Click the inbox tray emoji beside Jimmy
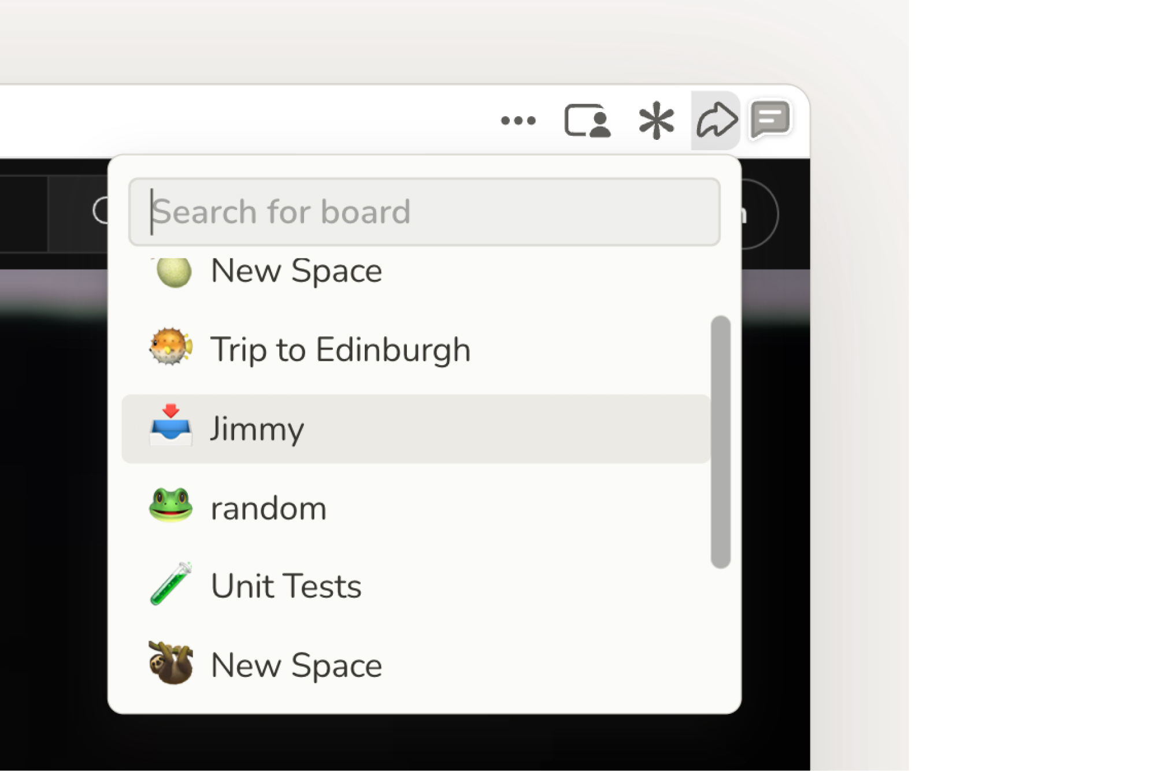 pyautogui.click(x=171, y=427)
